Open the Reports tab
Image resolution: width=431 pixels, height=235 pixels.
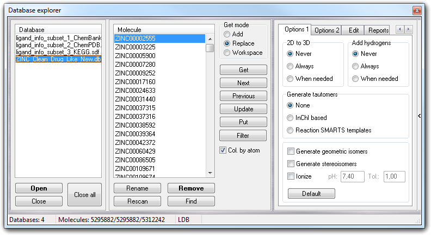click(x=378, y=30)
